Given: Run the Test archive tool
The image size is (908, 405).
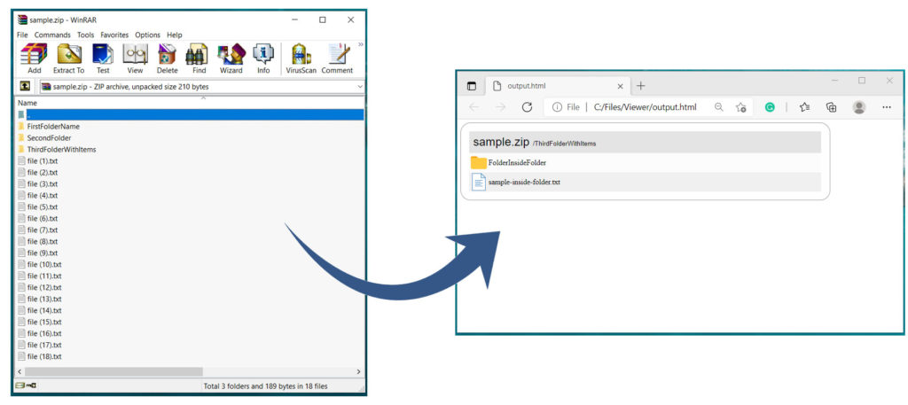Looking at the screenshot, I should pos(103,58).
